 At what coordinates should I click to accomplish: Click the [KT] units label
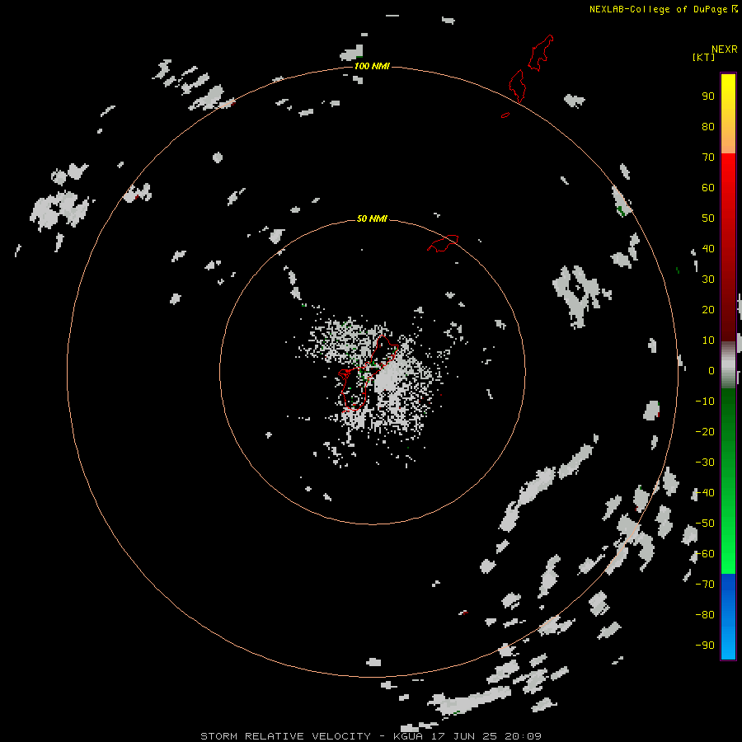click(x=703, y=57)
